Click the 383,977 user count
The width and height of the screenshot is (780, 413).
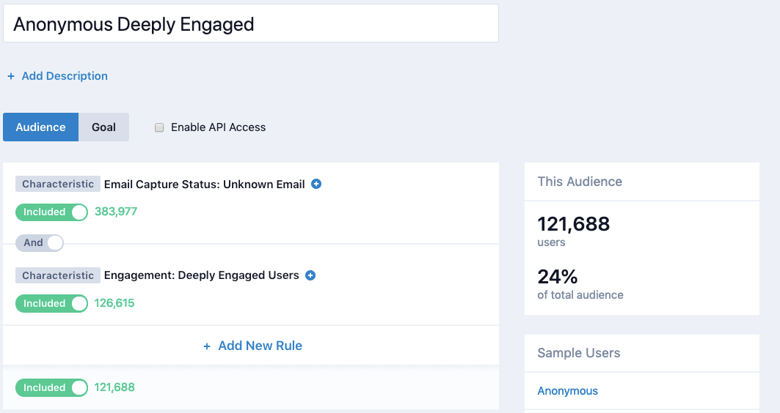(116, 212)
